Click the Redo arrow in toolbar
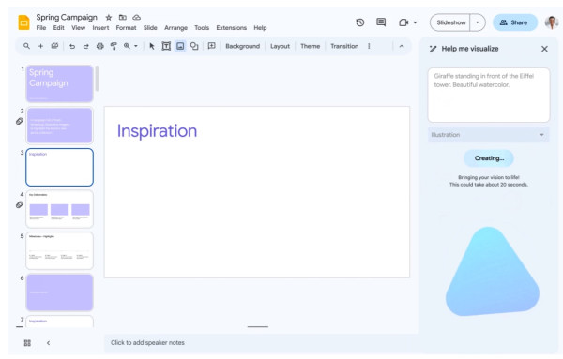Screen dimensions: 563x359 coord(85,46)
